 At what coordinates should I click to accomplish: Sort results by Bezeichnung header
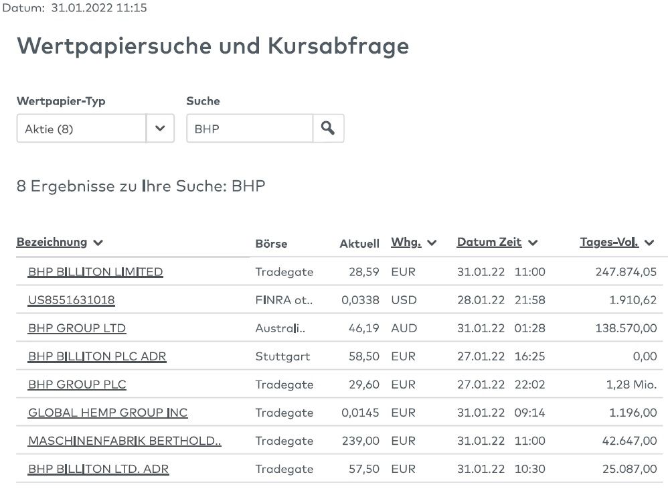[52, 242]
